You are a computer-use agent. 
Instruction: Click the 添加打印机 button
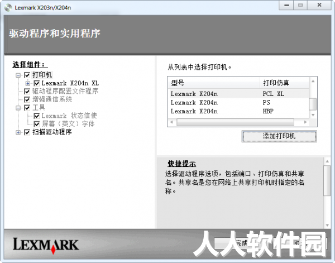click(x=279, y=136)
